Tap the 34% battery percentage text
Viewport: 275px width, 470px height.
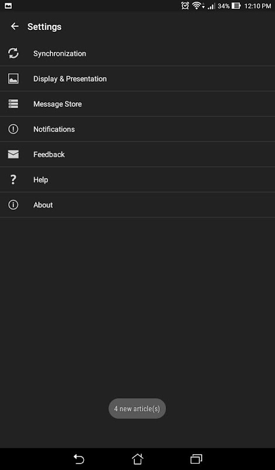[223, 6]
